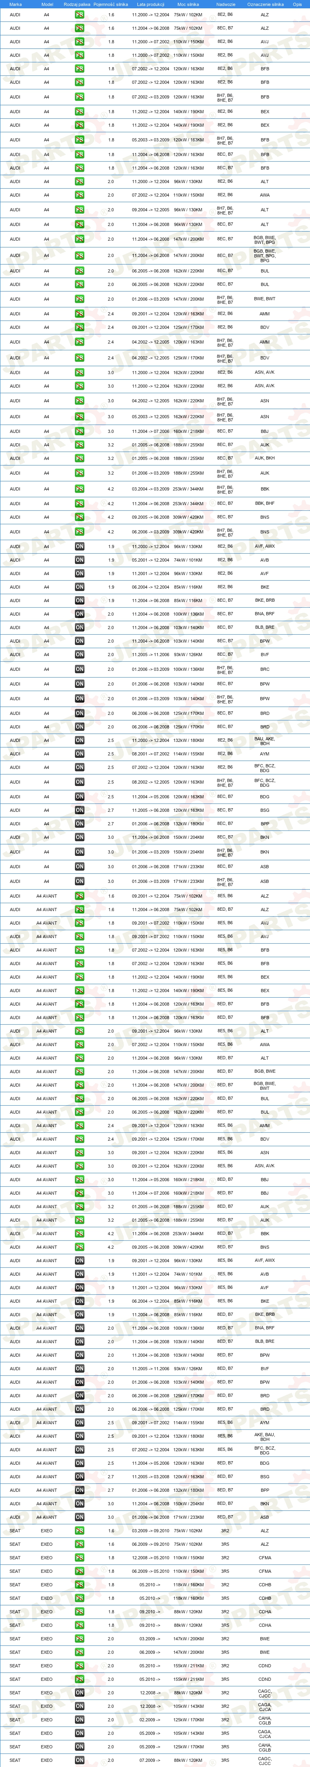Click diesel ON icon in Seat Exeo 02.2009 CAHA row

click(x=79, y=1720)
